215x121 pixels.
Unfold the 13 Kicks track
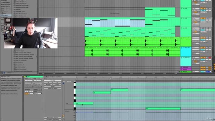(x=181, y=38)
